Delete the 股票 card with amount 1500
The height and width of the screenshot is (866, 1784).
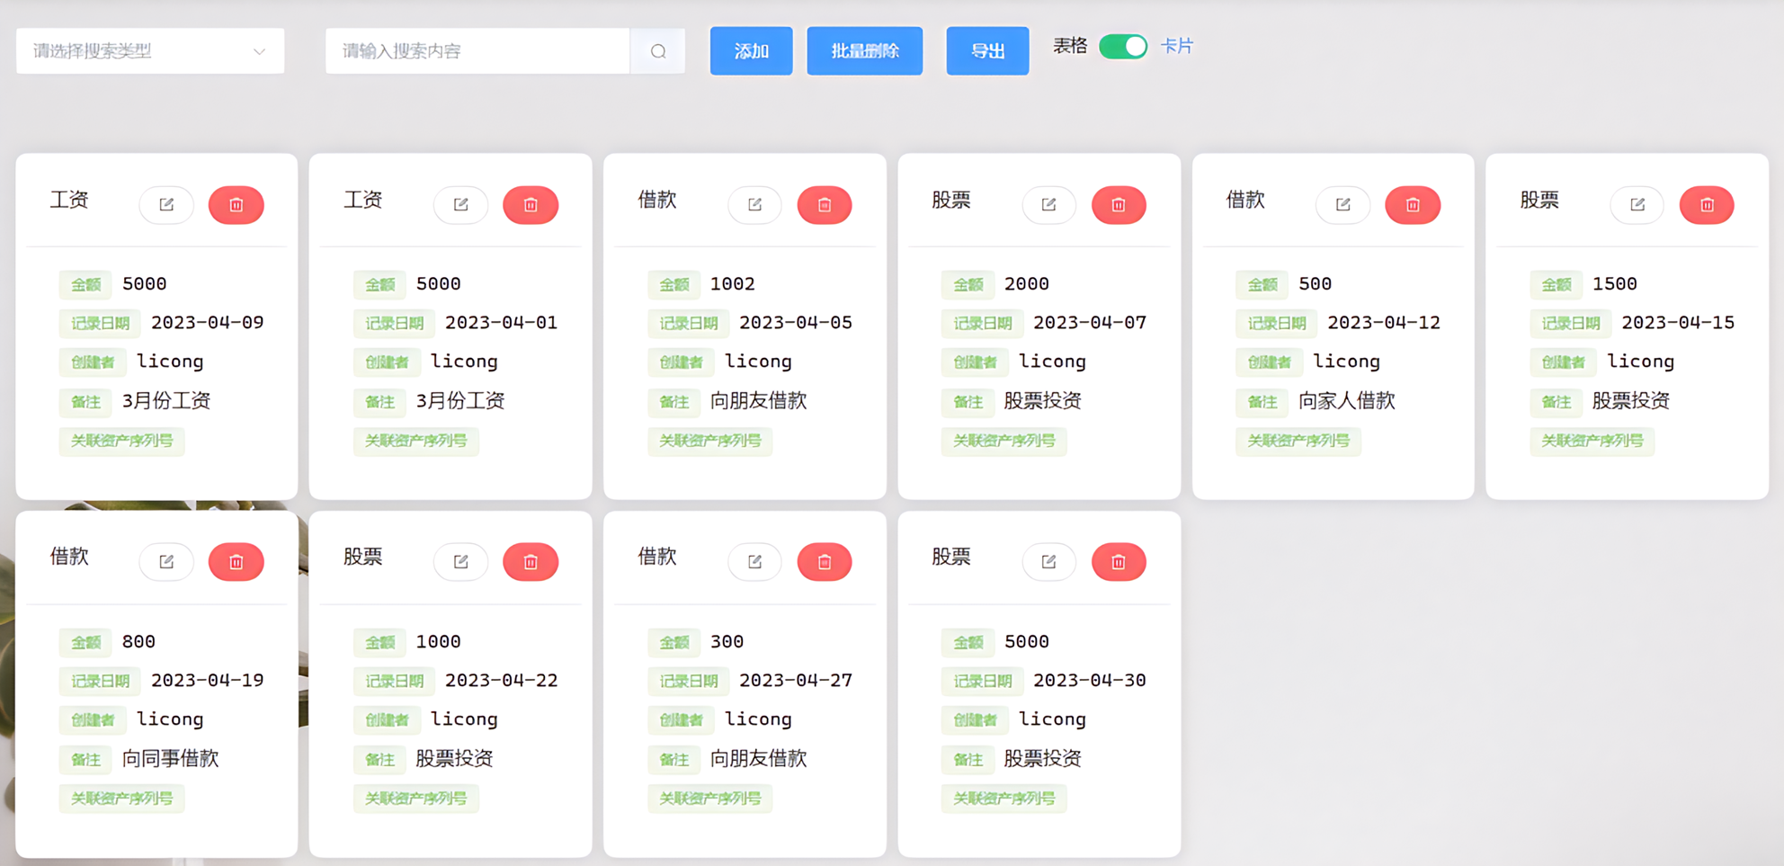pyautogui.click(x=1707, y=204)
